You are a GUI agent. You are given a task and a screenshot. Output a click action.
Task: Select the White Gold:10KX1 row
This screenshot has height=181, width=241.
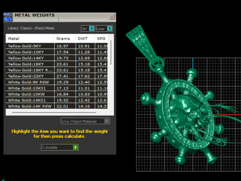57,88
